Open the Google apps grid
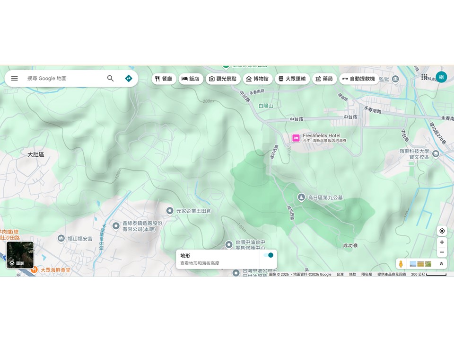Screen dimensions: 454x341 tap(424, 77)
